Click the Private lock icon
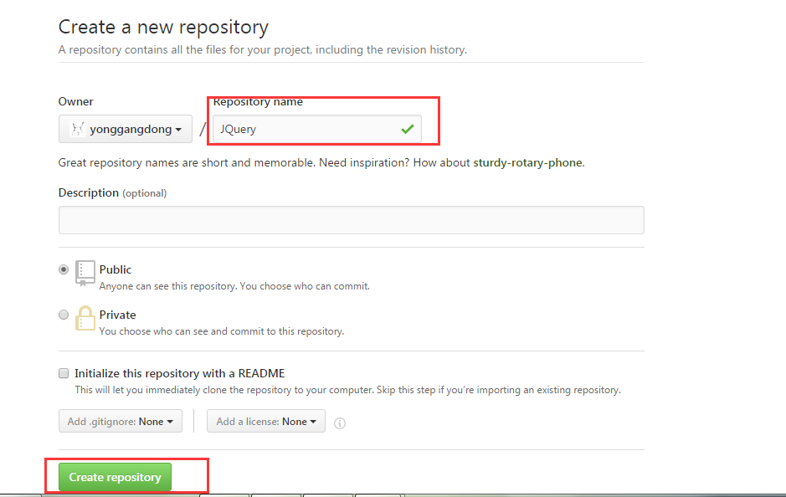 [85, 318]
